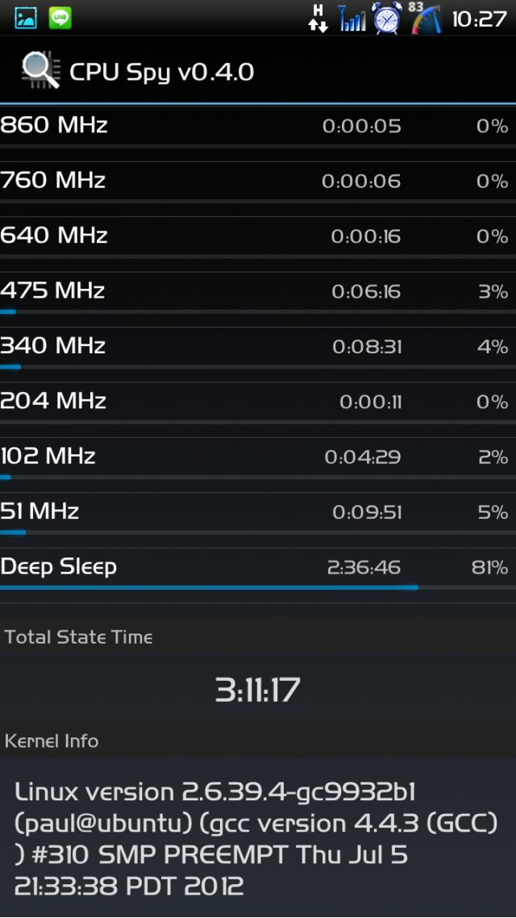Tap the 340 MHz usage progress bar
Viewport: 516px width, 918px height.
(x=258, y=367)
